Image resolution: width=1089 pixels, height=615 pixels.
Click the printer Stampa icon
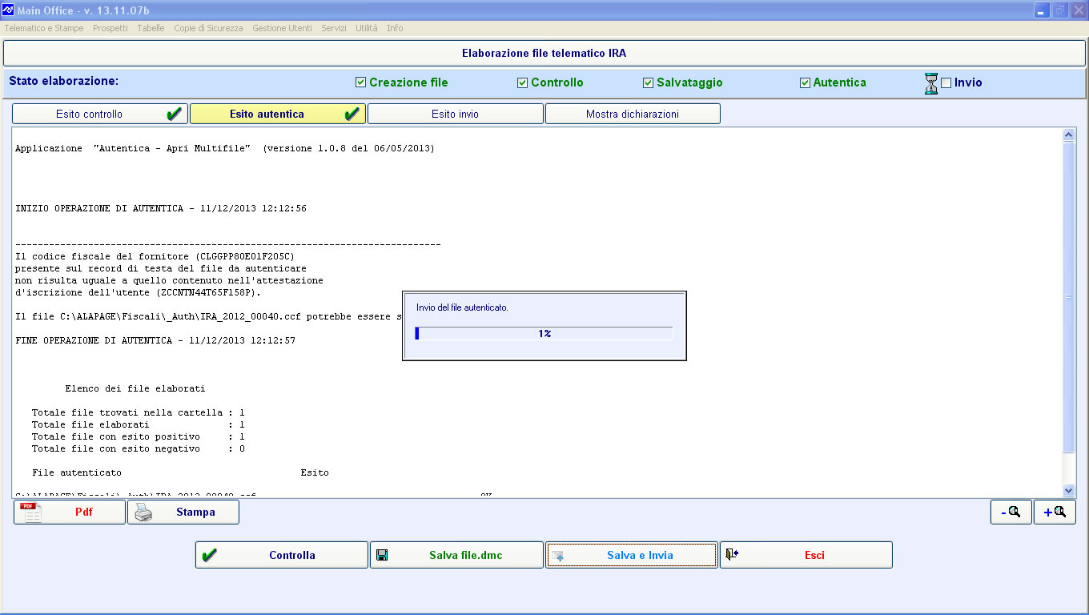pyautogui.click(x=143, y=512)
